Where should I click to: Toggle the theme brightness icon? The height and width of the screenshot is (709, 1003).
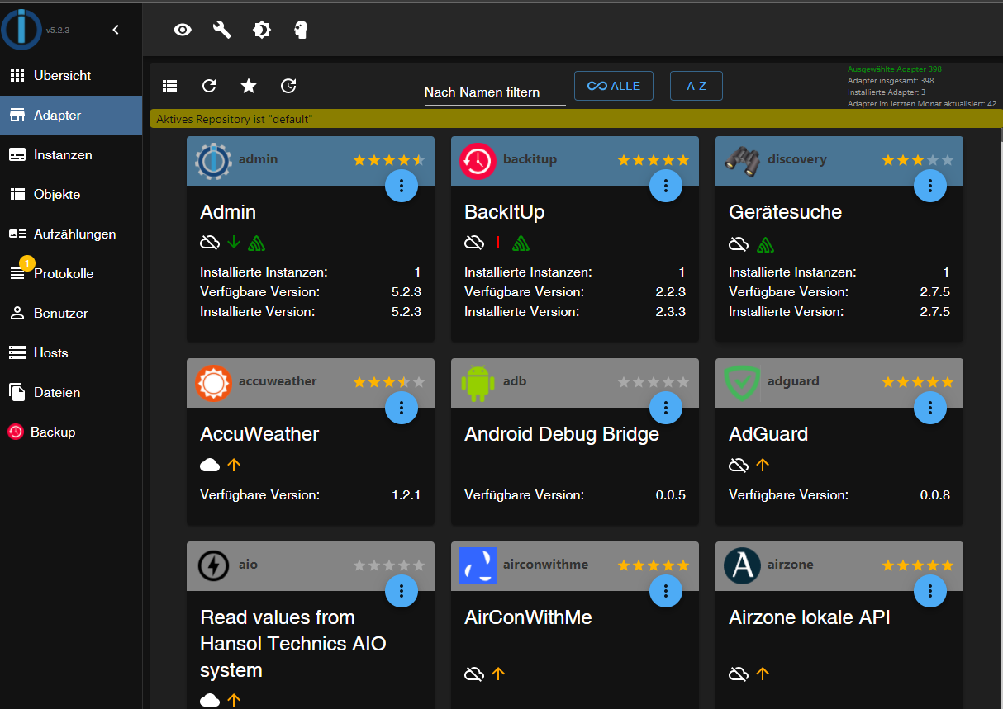(x=262, y=31)
